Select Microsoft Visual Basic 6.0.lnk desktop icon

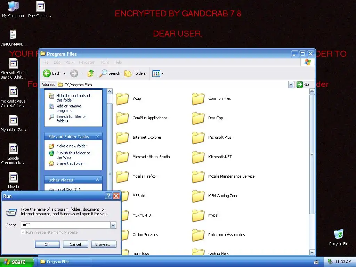pos(13,68)
